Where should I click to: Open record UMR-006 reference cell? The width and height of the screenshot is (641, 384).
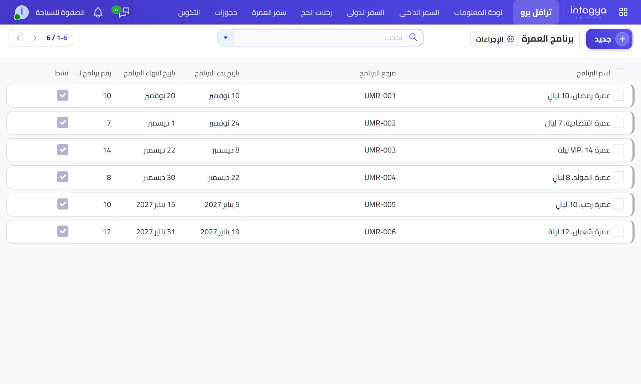point(380,232)
